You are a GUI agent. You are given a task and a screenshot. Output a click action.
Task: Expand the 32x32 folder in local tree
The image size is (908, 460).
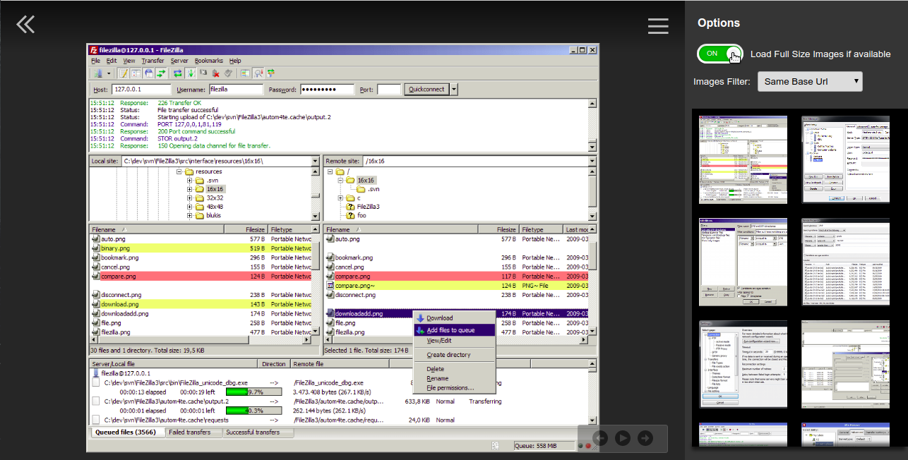[x=190, y=198]
